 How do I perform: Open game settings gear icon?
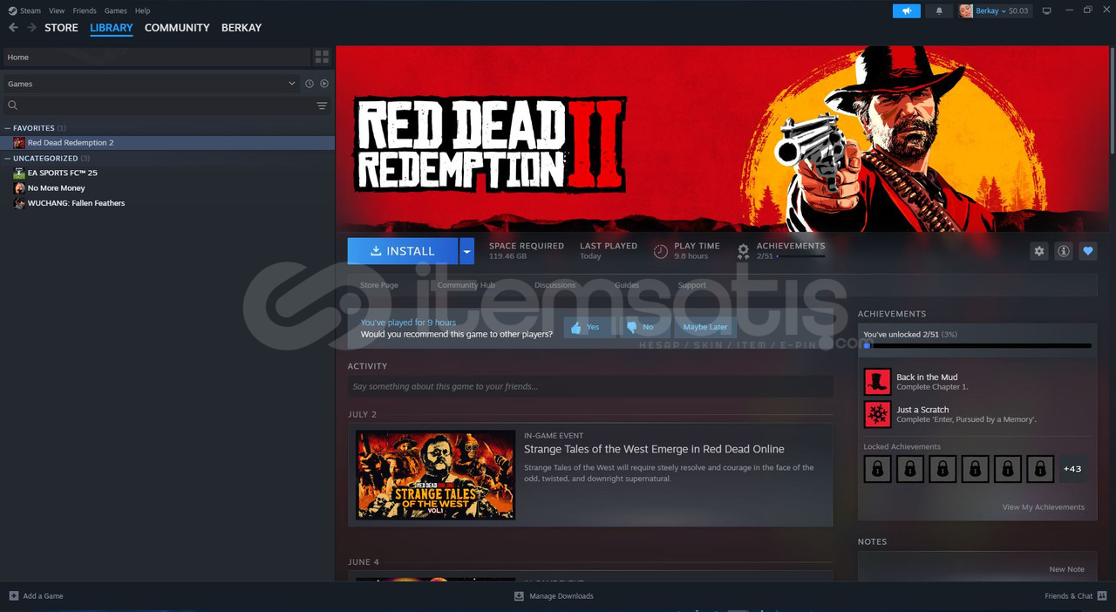tap(1038, 251)
